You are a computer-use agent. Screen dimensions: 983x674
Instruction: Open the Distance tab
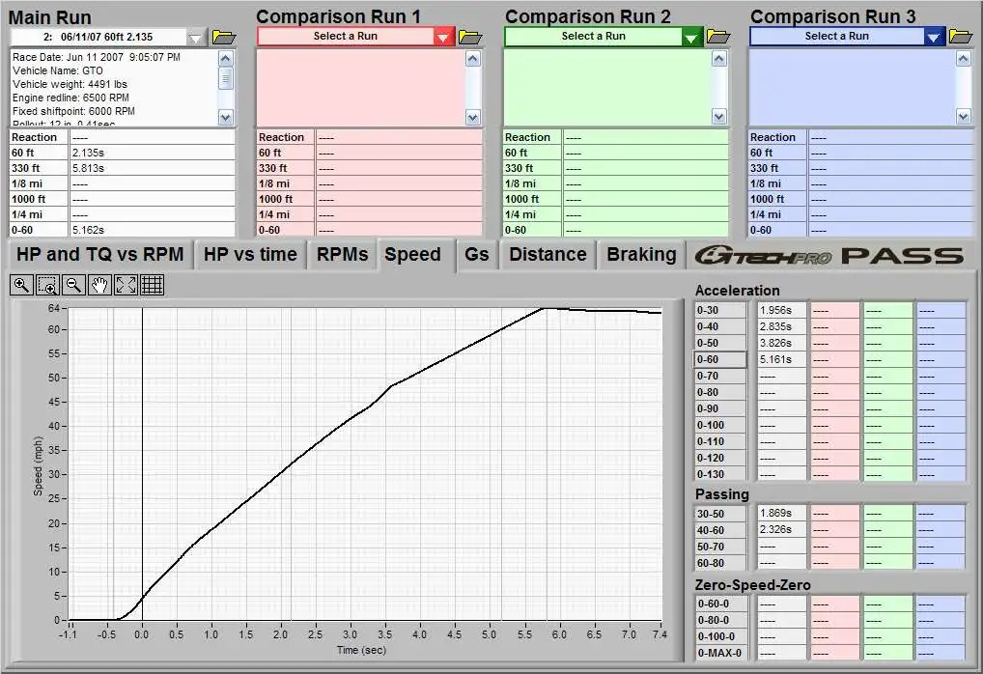[x=548, y=255]
